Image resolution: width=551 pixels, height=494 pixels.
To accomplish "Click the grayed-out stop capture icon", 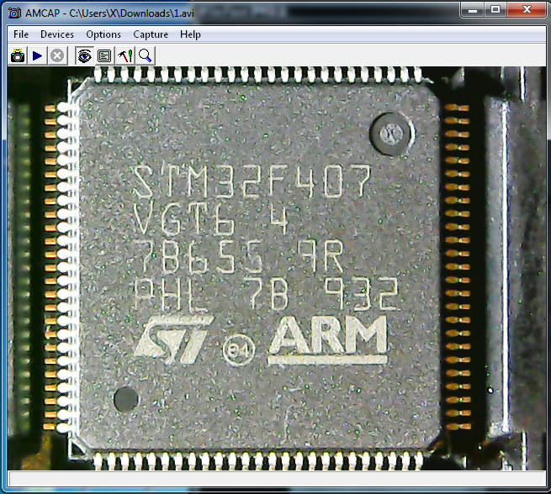I will pyautogui.click(x=57, y=55).
